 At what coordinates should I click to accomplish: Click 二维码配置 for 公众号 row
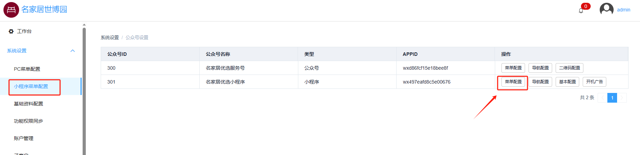570,68
